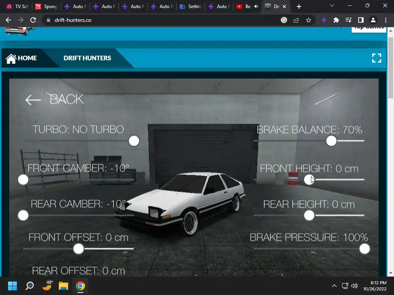This screenshot has height=295, width=394.
Task: Adjust the Brake Balance slider handle
Action: click(x=331, y=141)
